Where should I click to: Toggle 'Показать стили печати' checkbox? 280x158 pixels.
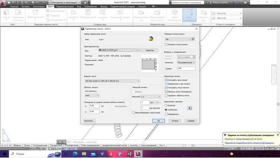tap(166, 44)
